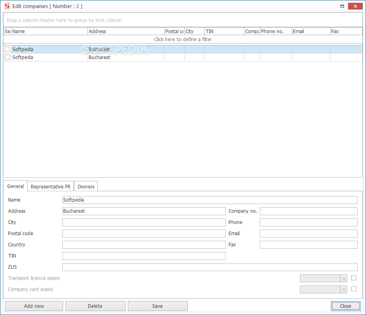
Task: Click the Postal code column header
Action: 174,31
